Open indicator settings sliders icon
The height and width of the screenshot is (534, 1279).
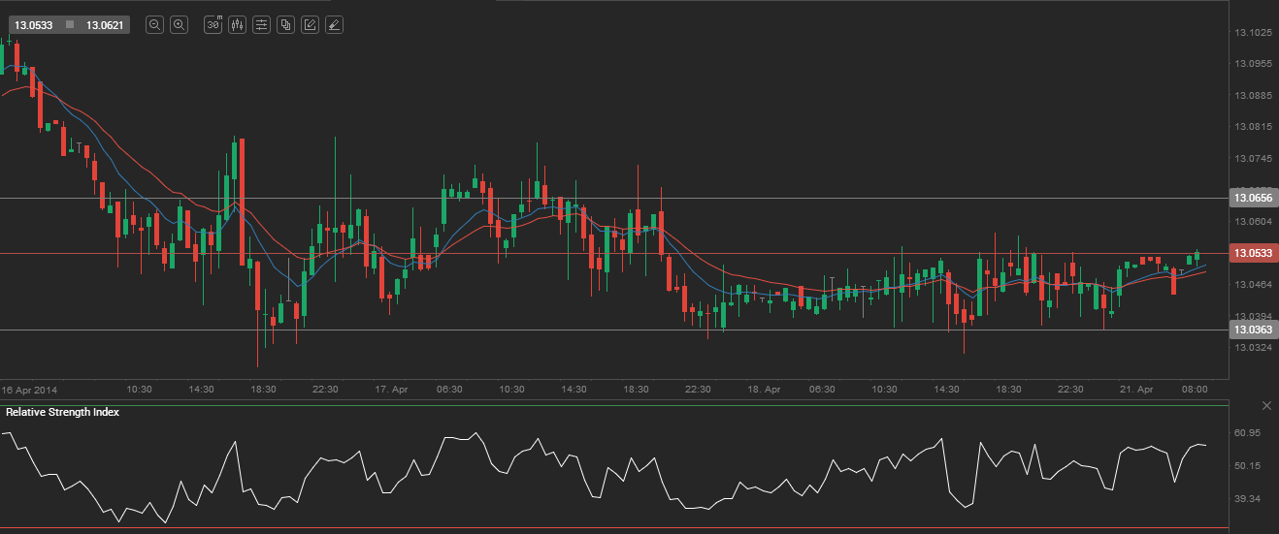261,25
